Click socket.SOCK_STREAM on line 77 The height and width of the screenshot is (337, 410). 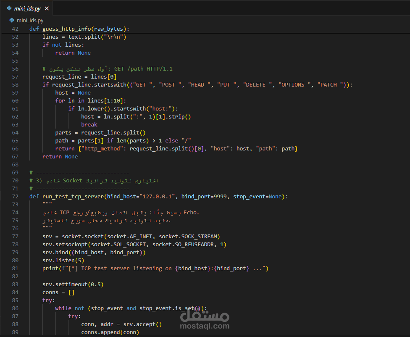pyautogui.click(x=188, y=237)
